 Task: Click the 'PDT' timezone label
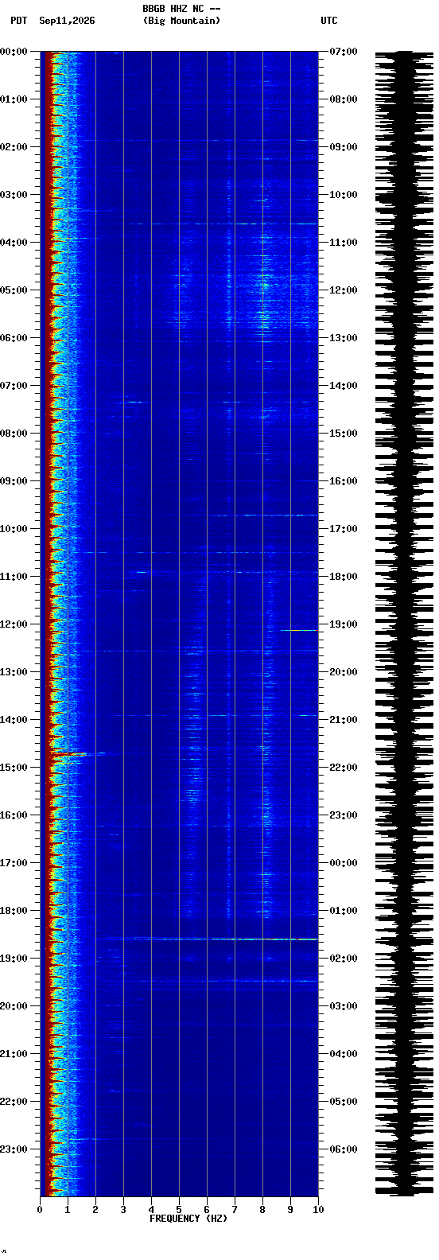pyautogui.click(x=18, y=21)
